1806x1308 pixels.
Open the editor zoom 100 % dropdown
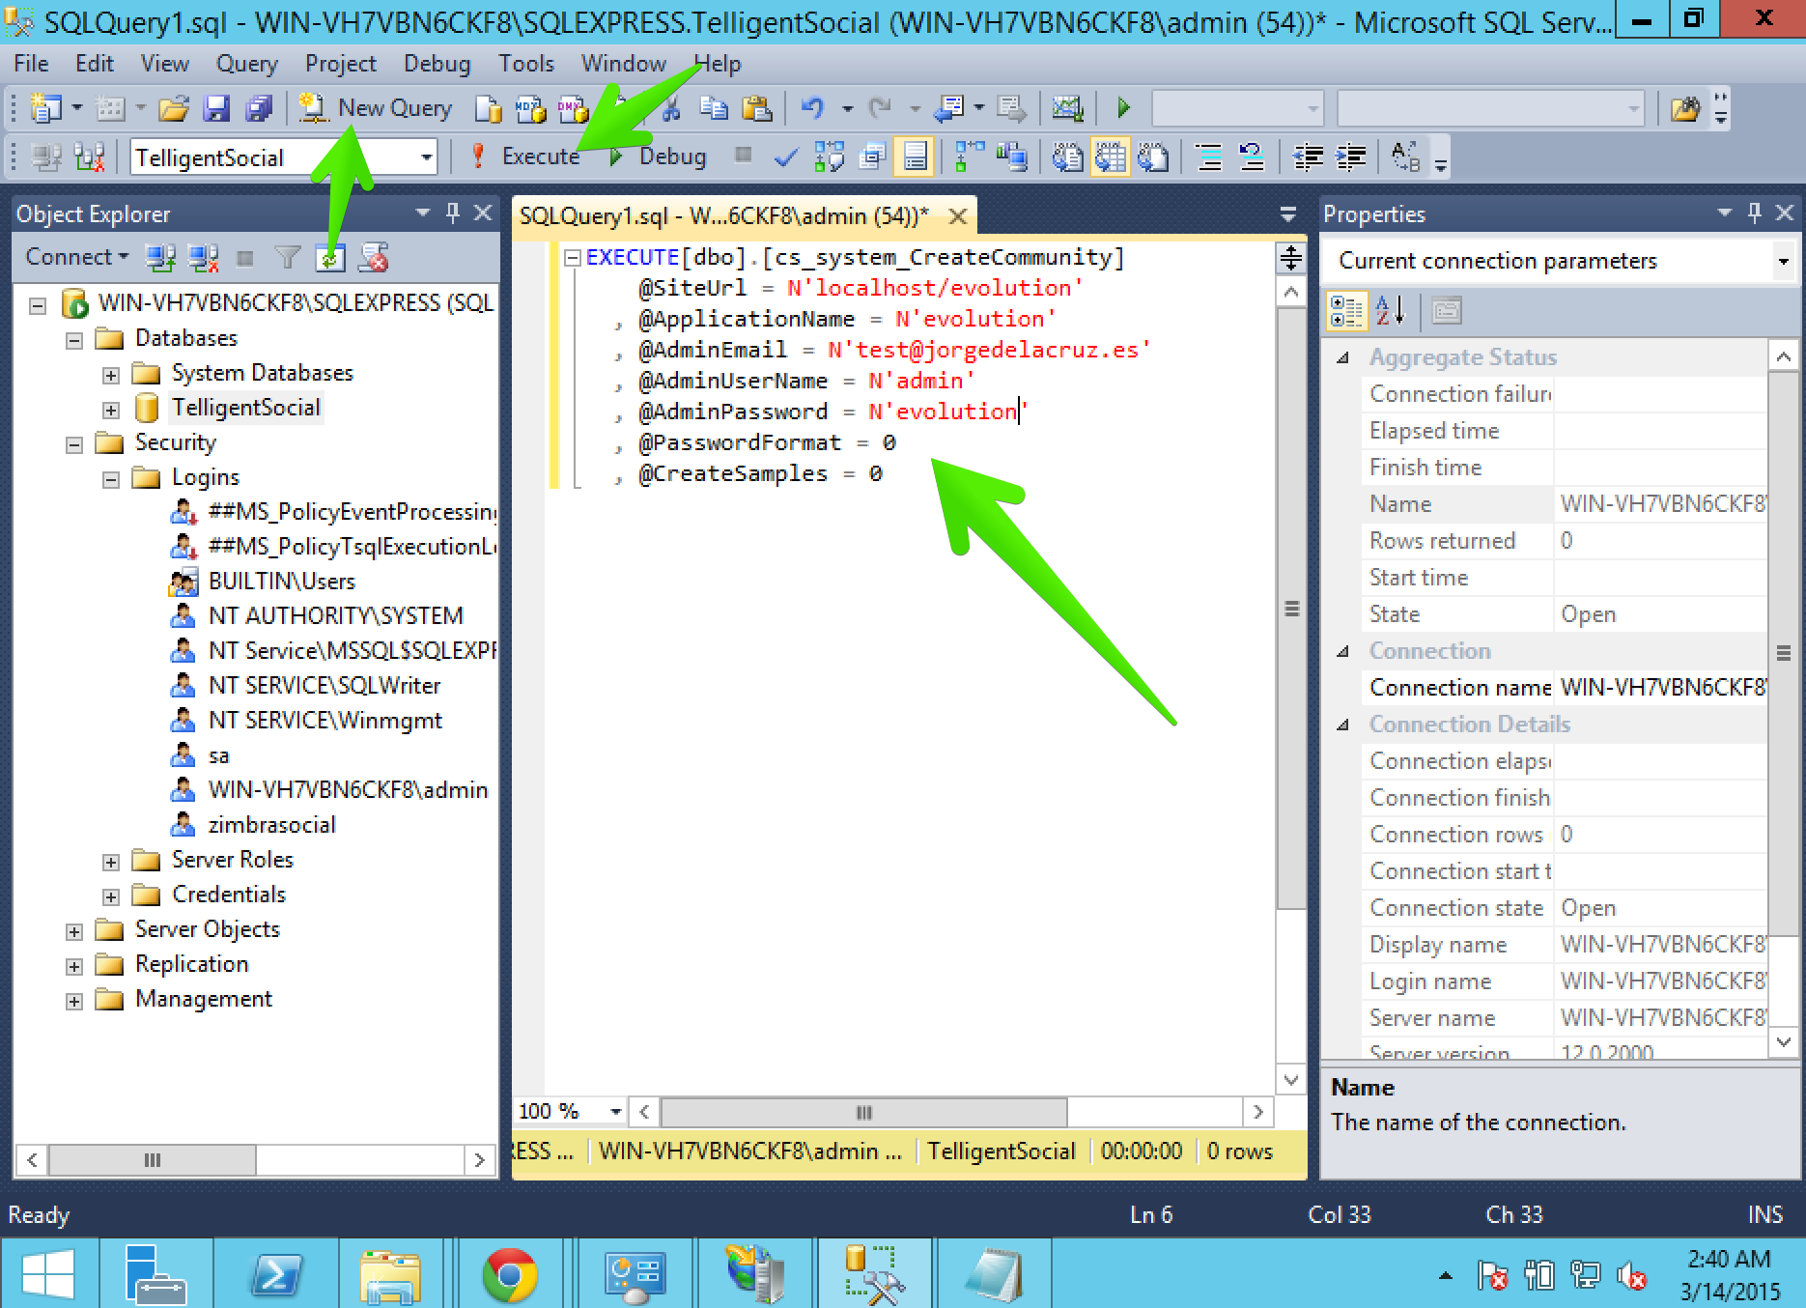click(x=615, y=1112)
